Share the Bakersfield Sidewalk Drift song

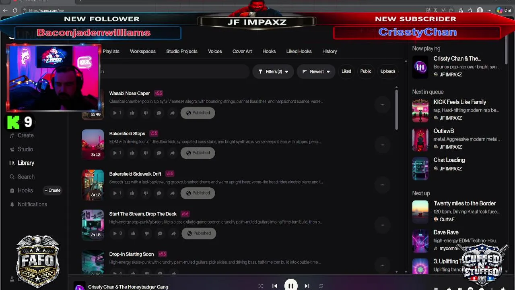click(x=172, y=193)
